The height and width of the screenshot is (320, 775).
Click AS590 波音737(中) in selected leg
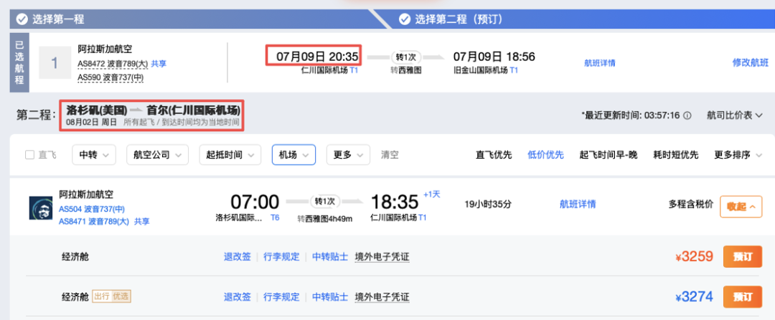point(111,77)
